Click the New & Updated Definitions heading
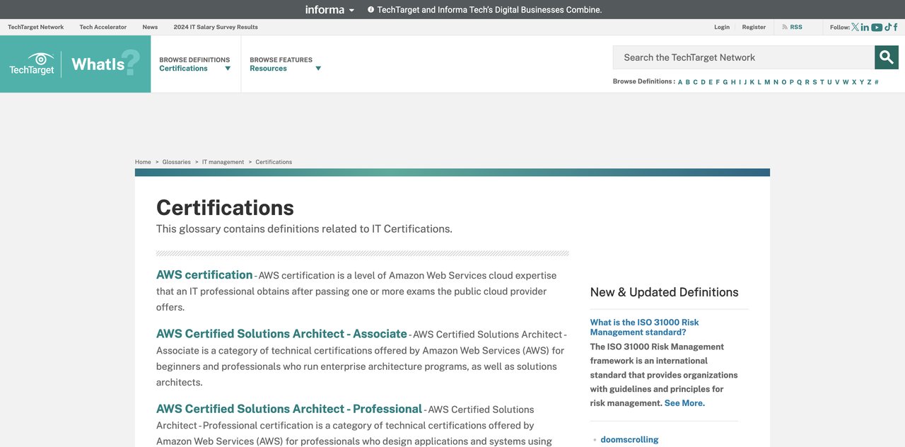 point(665,292)
